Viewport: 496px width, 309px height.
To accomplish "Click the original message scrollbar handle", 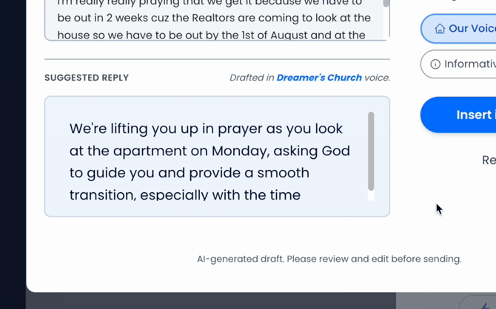I will (386, 3).
